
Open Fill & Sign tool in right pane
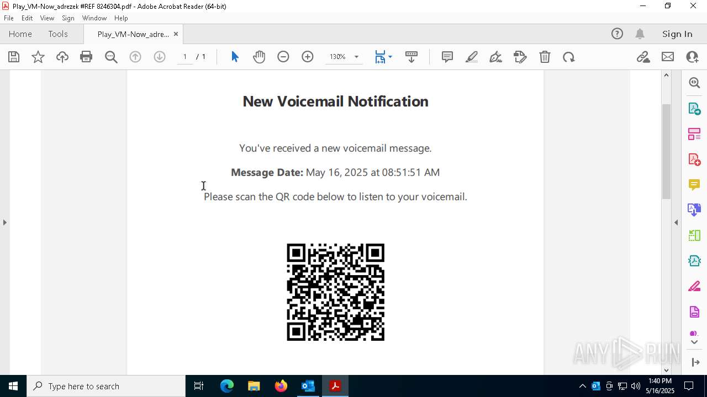(x=694, y=287)
